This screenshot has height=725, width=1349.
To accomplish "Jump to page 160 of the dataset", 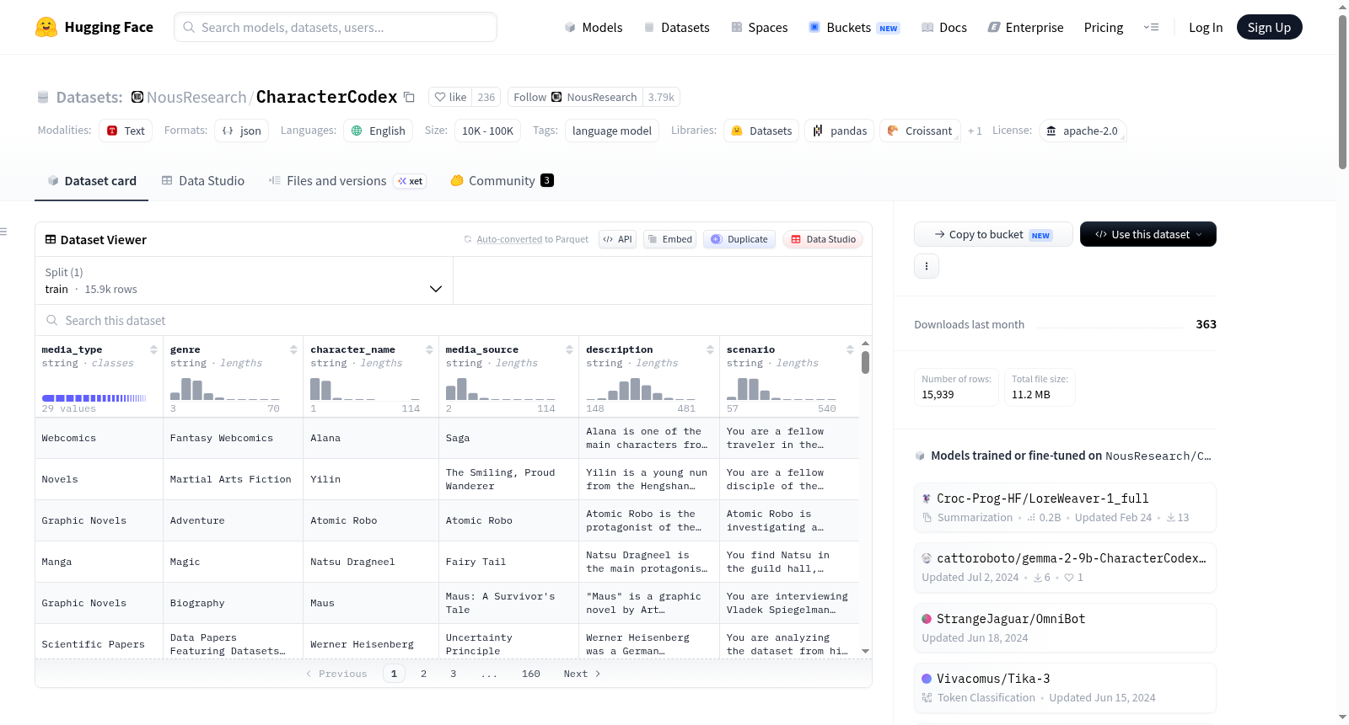I will click(x=530, y=674).
